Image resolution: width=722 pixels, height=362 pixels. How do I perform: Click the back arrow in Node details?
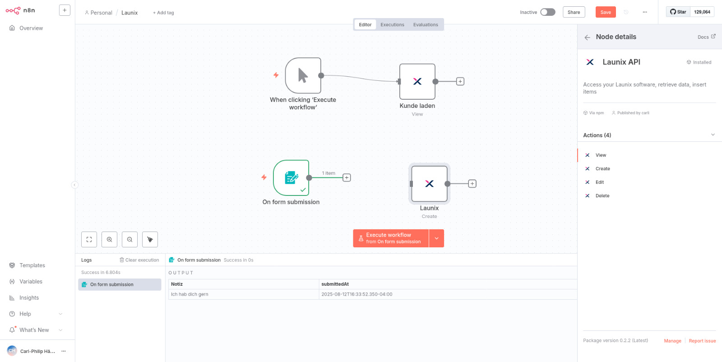(x=587, y=37)
